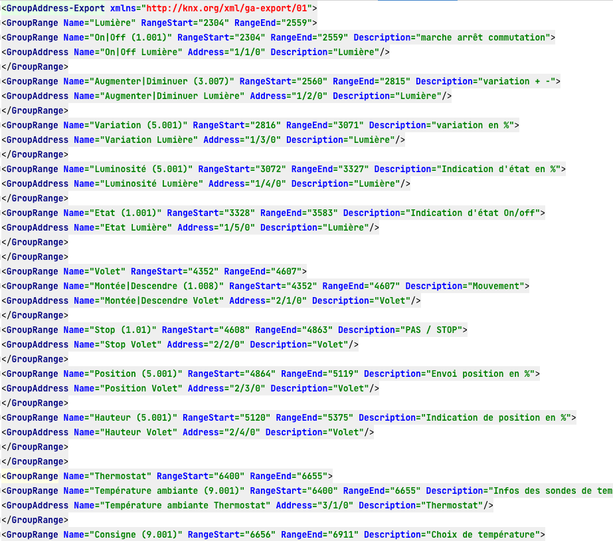Click the Position Volet address 2/3/0
Image resolution: width=613 pixels, height=541 pixels.
point(244,388)
